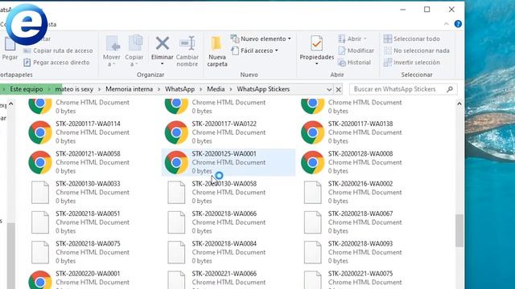Viewport: 515px width, 289px height.
Task: Open the Copiar a button
Action: (x=134, y=51)
